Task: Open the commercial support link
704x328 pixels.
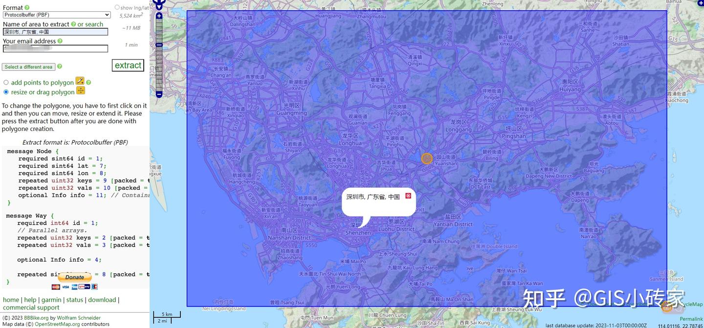Action: 31,307
